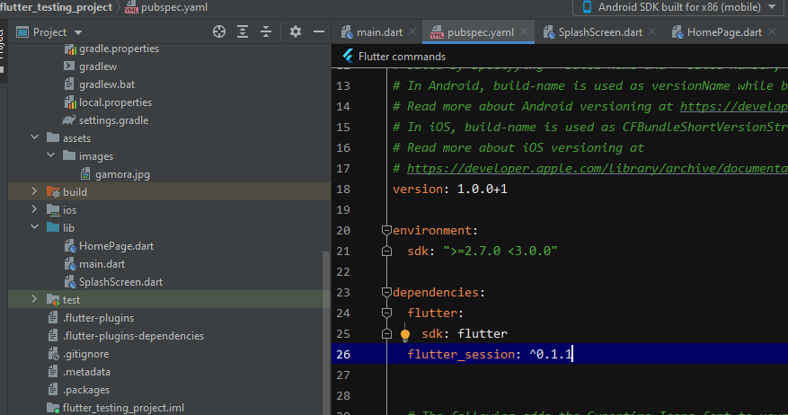Expand the test folder
Viewport: 788px width, 415px height.
34,299
